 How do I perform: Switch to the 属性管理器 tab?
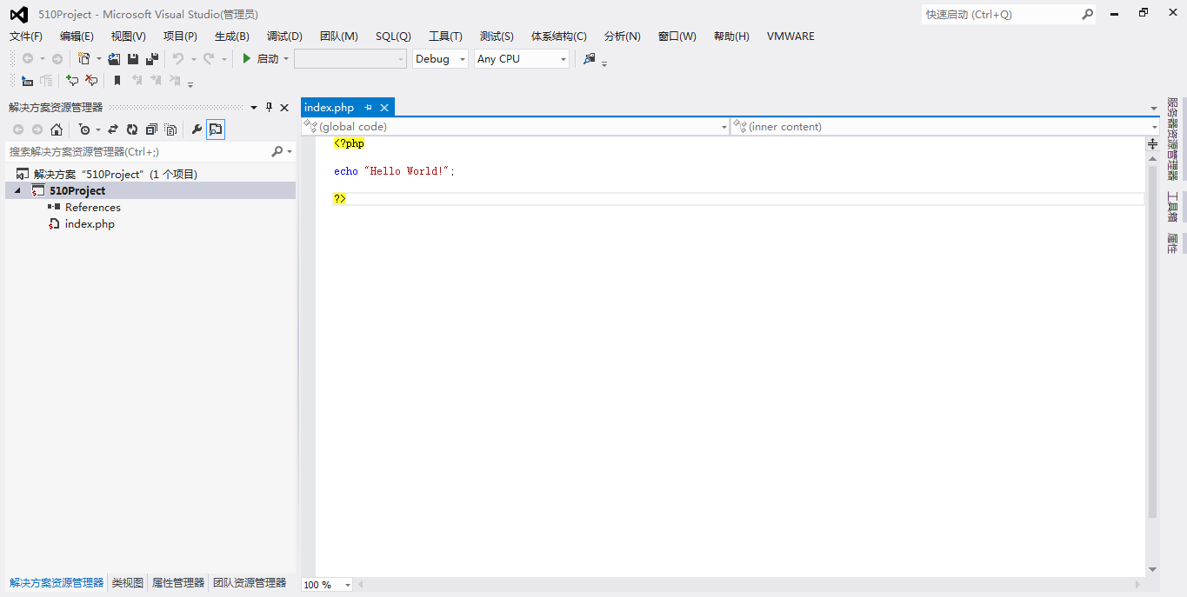coord(178,583)
